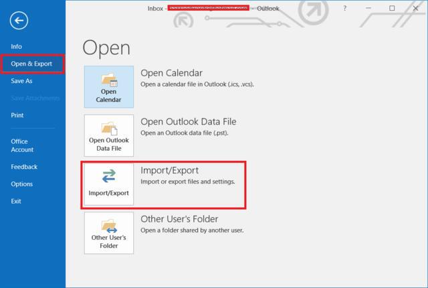Go to the Office Account page
The height and width of the screenshot is (288, 428).
pyautogui.click(x=22, y=145)
